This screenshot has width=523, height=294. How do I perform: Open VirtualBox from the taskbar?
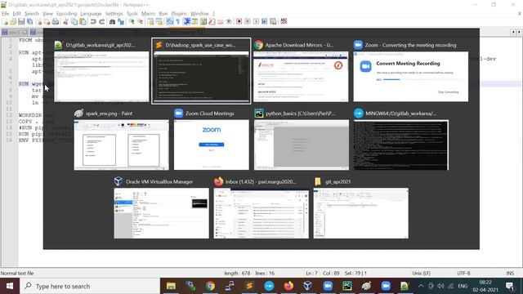point(308,286)
